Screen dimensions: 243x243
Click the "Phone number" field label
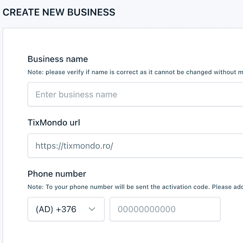pyautogui.click(x=57, y=174)
